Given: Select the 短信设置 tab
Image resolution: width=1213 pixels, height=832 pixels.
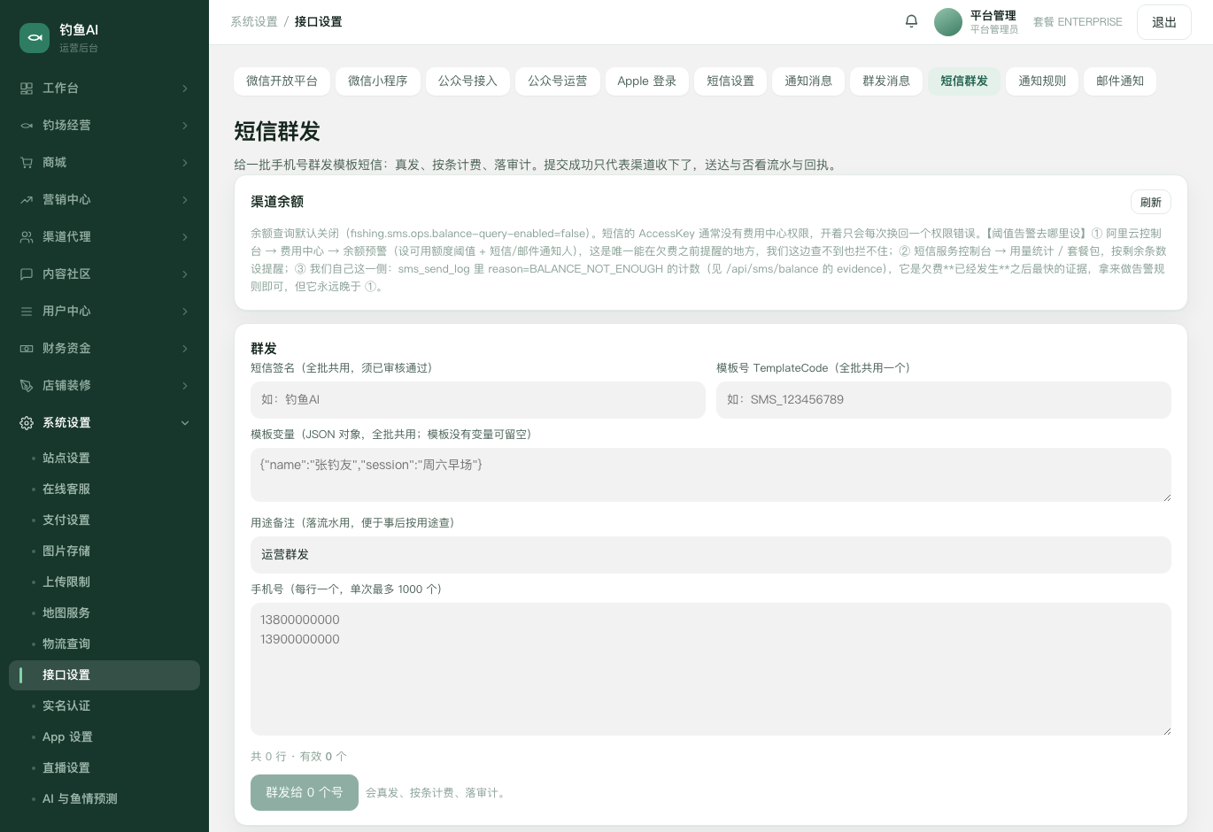Looking at the screenshot, I should (x=730, y=81).
